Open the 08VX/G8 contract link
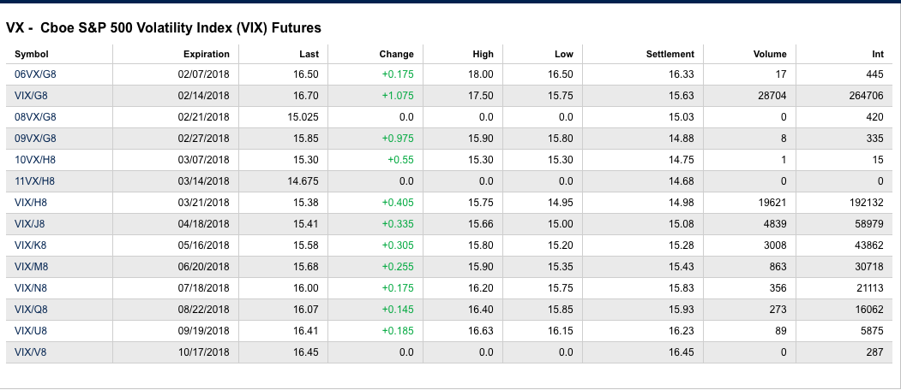Viewport: 901px width, 390px height. click(x=35, y=117)
